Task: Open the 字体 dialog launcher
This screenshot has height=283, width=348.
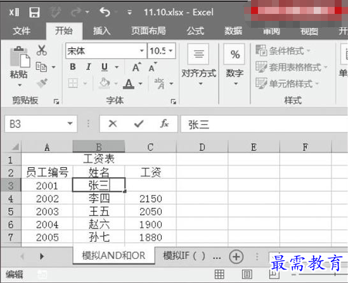Action: click(x=173, y=101)
